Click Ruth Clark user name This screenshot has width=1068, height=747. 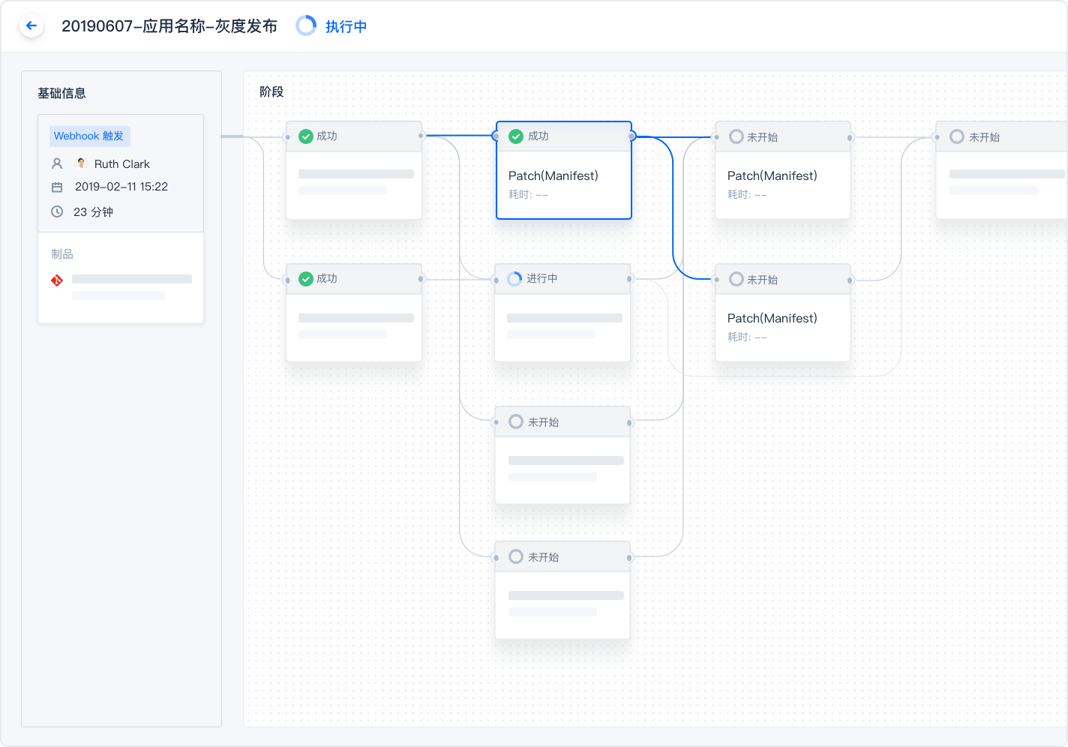pos(122,163)
